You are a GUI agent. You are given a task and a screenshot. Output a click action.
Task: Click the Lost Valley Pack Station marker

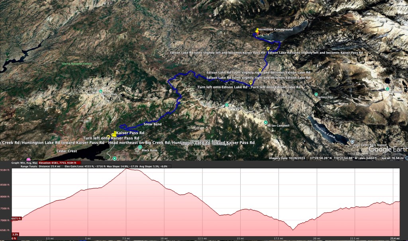(352, 142)
